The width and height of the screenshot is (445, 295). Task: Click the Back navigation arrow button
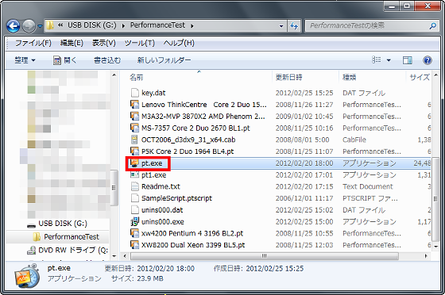13,26
